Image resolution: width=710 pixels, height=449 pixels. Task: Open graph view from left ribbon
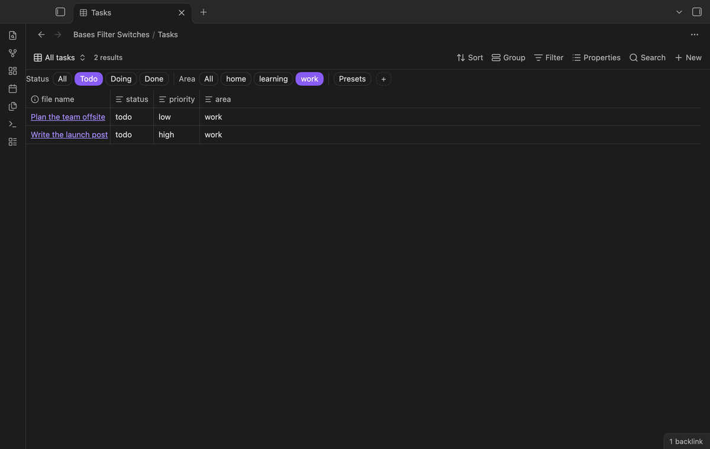pos(12,53)
